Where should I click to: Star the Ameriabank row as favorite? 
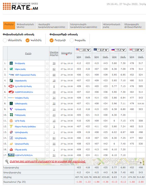(47, 103)
